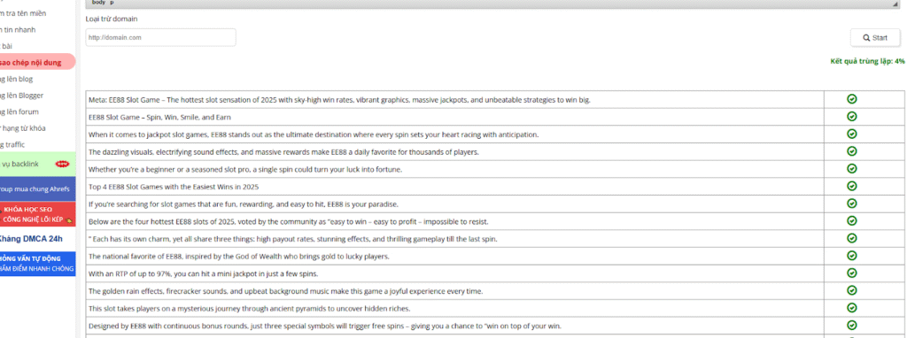Click the check icon for the 'Each has its own charm' row

[851, 237]
